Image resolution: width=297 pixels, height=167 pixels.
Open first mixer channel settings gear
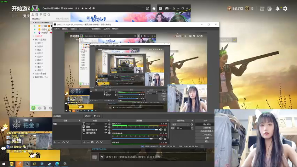pos(165,130)
